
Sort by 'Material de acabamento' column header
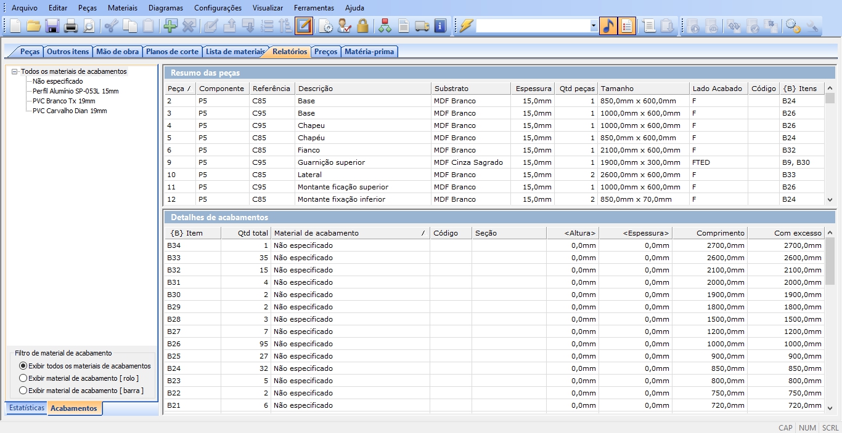coord(348,233)
